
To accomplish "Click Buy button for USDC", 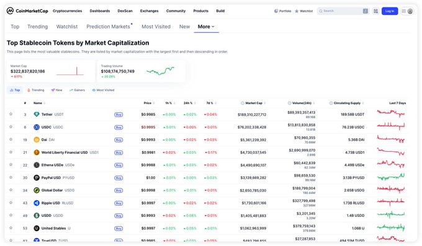I will pyautogui.click(x=119, y=128).
